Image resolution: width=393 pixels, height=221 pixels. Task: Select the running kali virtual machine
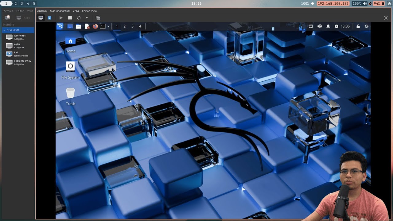click(18, 54)
